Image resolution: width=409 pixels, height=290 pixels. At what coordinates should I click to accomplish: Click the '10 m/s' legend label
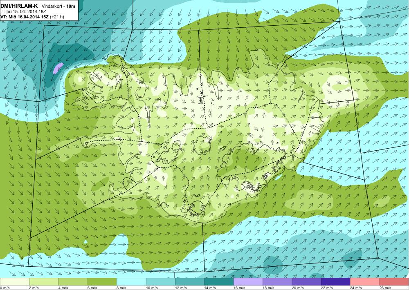[x=152, y=288]
